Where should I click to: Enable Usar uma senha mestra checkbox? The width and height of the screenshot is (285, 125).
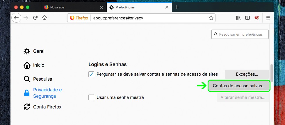pyautogui.click(x=91, y=97)
